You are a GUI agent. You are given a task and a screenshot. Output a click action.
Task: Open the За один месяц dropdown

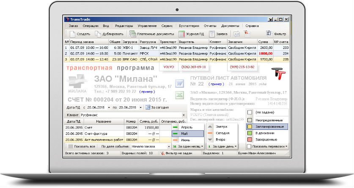point(188,146)
